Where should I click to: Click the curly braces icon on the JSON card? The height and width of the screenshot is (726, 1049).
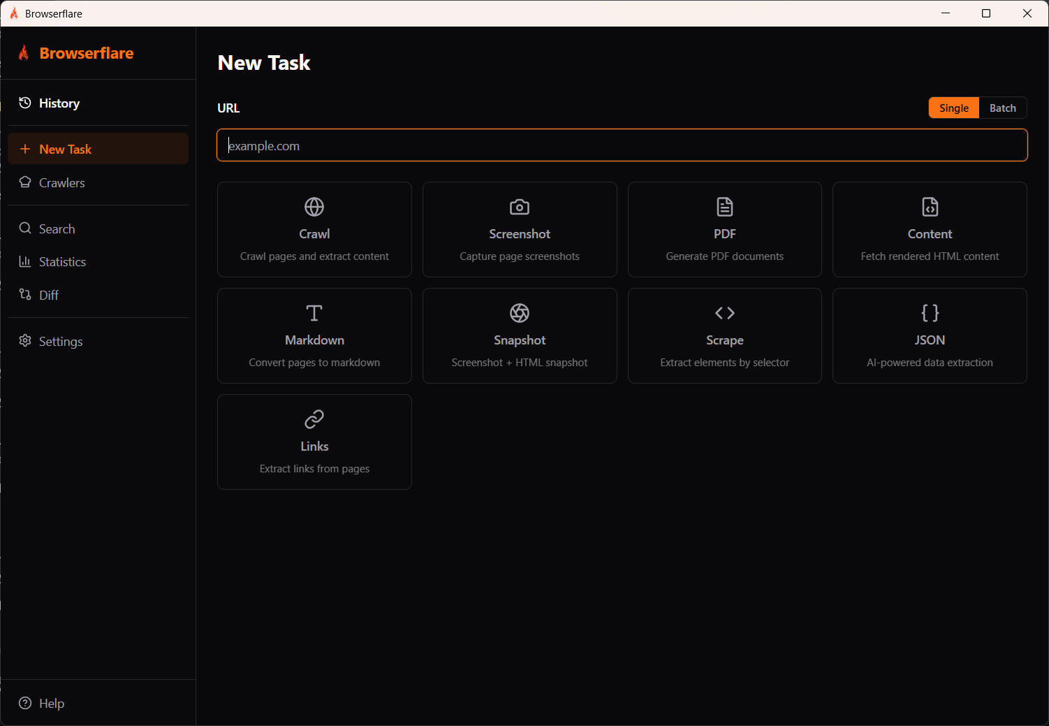pos(930,313)
